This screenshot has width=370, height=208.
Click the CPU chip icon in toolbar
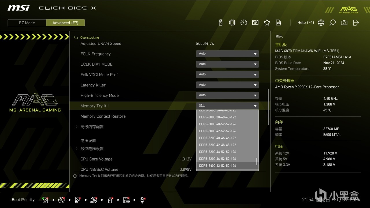pyautogui.click(x=232, y=23)
